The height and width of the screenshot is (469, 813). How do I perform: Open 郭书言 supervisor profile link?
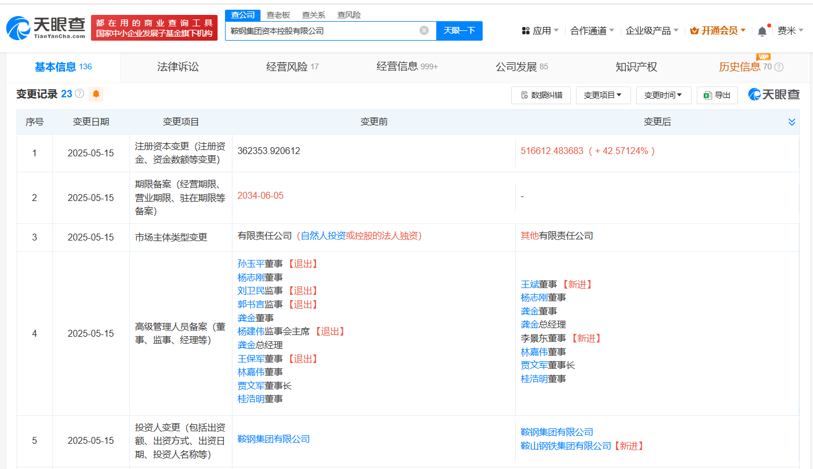click(251, 305)
